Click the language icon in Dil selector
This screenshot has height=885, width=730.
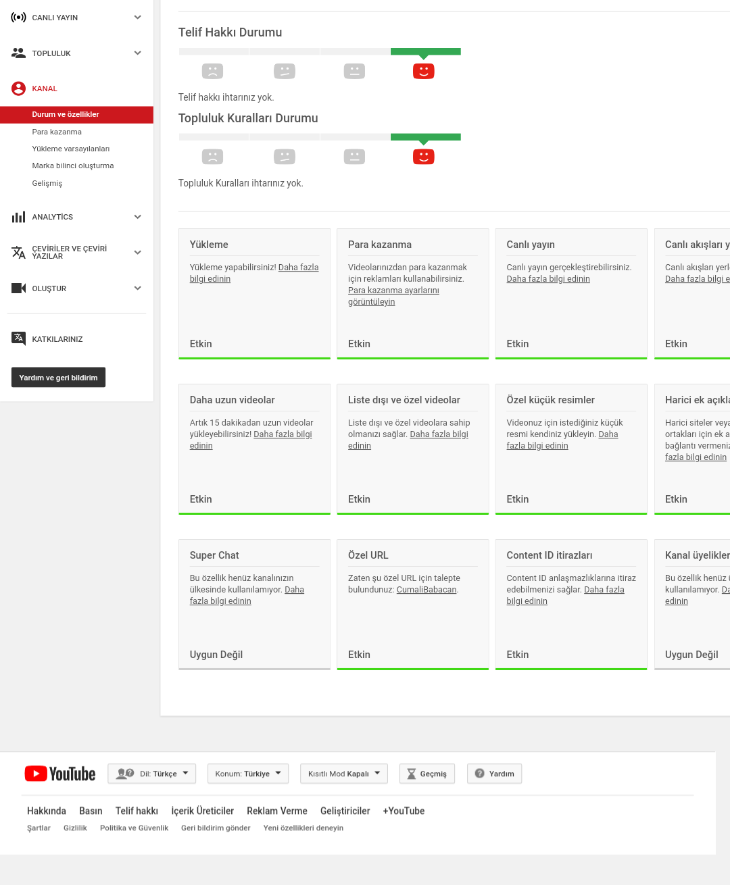125,774
